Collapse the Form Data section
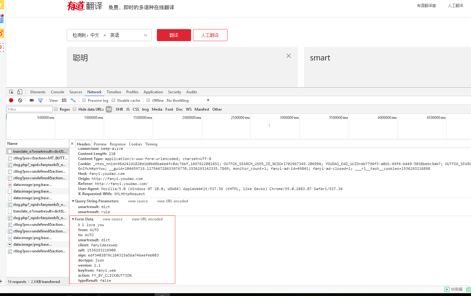The image size is (471, 296). (x=73, y=219)
